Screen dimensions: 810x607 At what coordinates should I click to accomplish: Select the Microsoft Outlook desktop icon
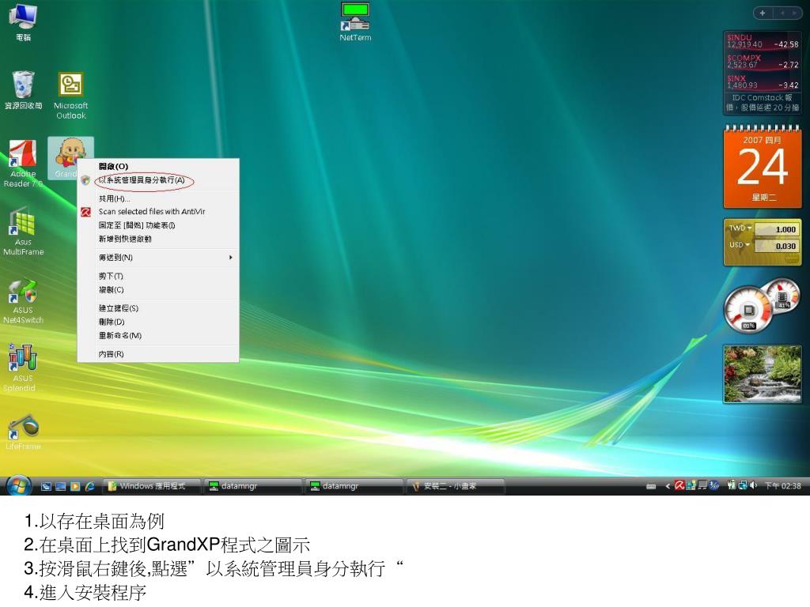pyautogui.click(x=70, y=96)
